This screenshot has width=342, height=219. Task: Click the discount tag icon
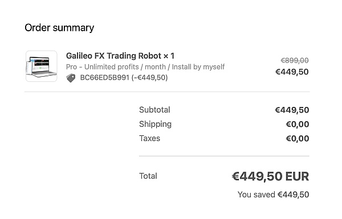(71, 78)
